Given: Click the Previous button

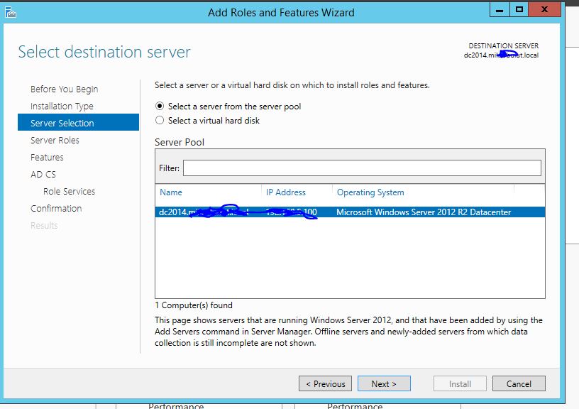Looking at the screenshot, I should coord(325,383).
